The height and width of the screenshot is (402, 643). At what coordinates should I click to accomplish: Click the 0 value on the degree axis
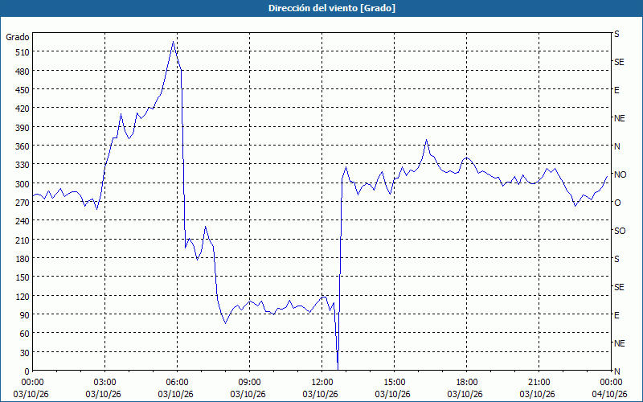click(x=27, y=371)
